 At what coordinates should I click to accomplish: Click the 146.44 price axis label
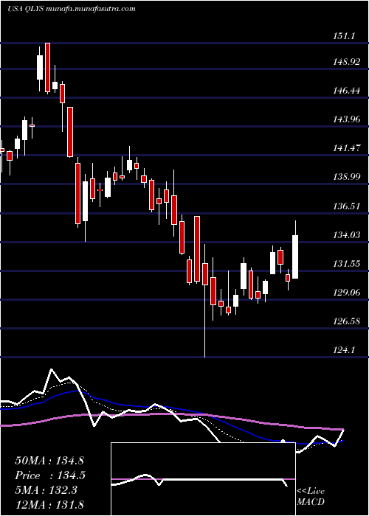coord(347,91)
